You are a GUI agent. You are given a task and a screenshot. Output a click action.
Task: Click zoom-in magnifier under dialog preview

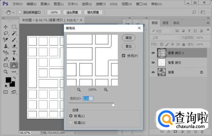click(106, 89)
